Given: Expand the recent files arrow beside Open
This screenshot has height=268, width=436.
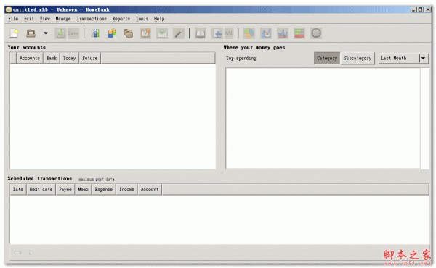Looking at the screenshot, I should click(x=46, y=33).
